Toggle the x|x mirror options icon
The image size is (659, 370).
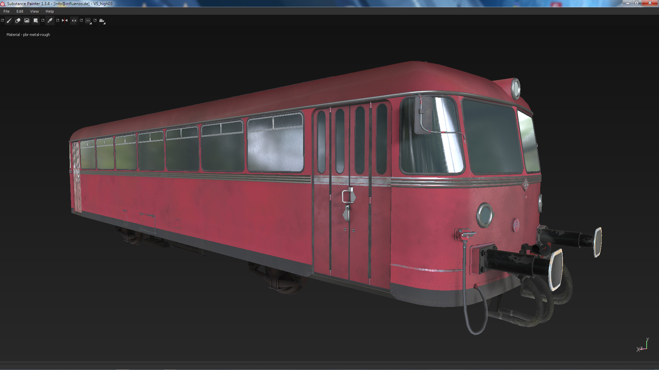pyautogui.click(x=74, y=21)
